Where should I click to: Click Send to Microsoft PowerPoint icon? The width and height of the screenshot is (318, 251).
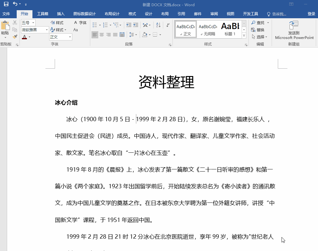click(x=294, y=25)
